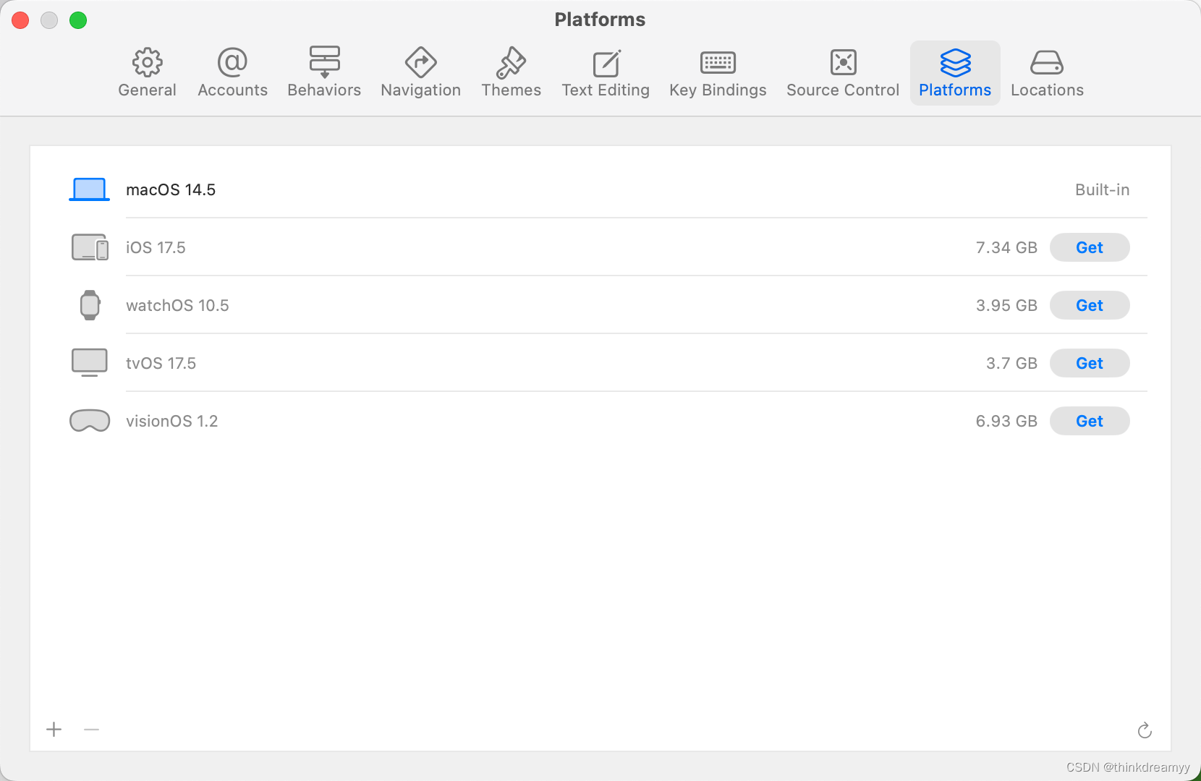Zoom the window with green button
Screen dimensions: 1201x781
78,20
